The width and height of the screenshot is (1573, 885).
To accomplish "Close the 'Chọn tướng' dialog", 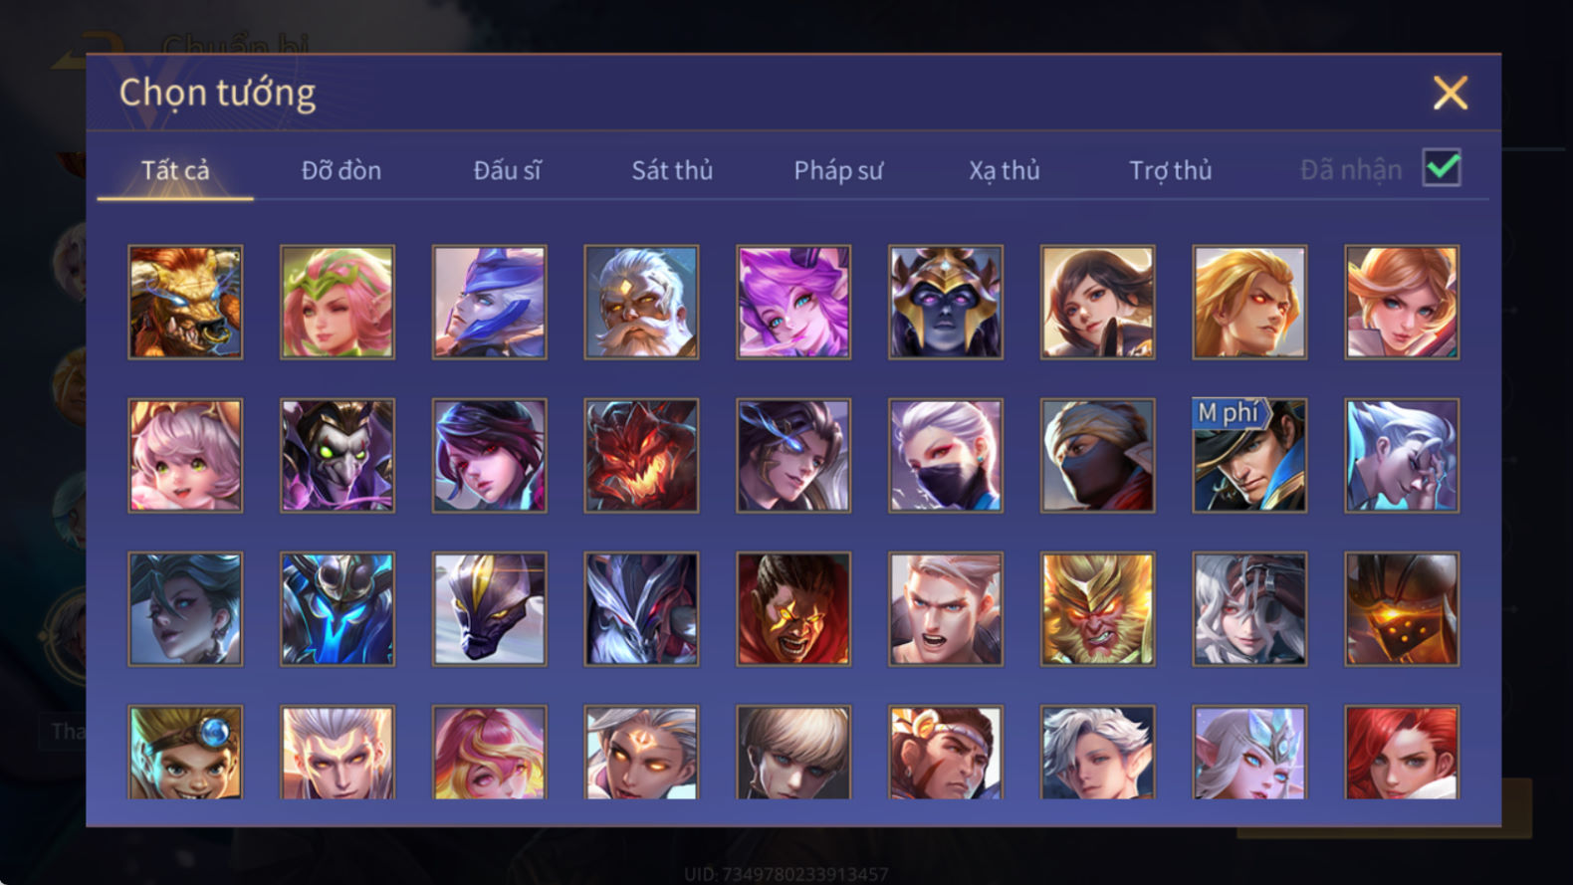I will [x=1451, y=93].
